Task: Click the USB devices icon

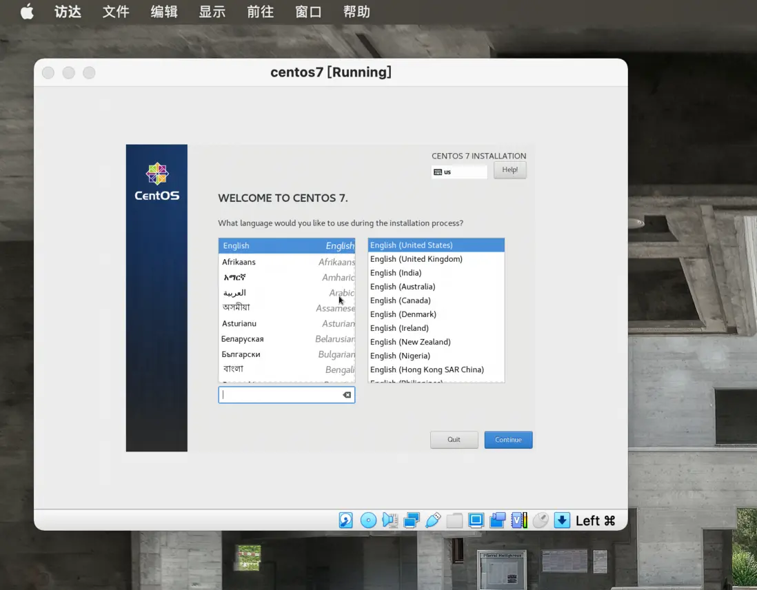Action: tap(433, 520)
